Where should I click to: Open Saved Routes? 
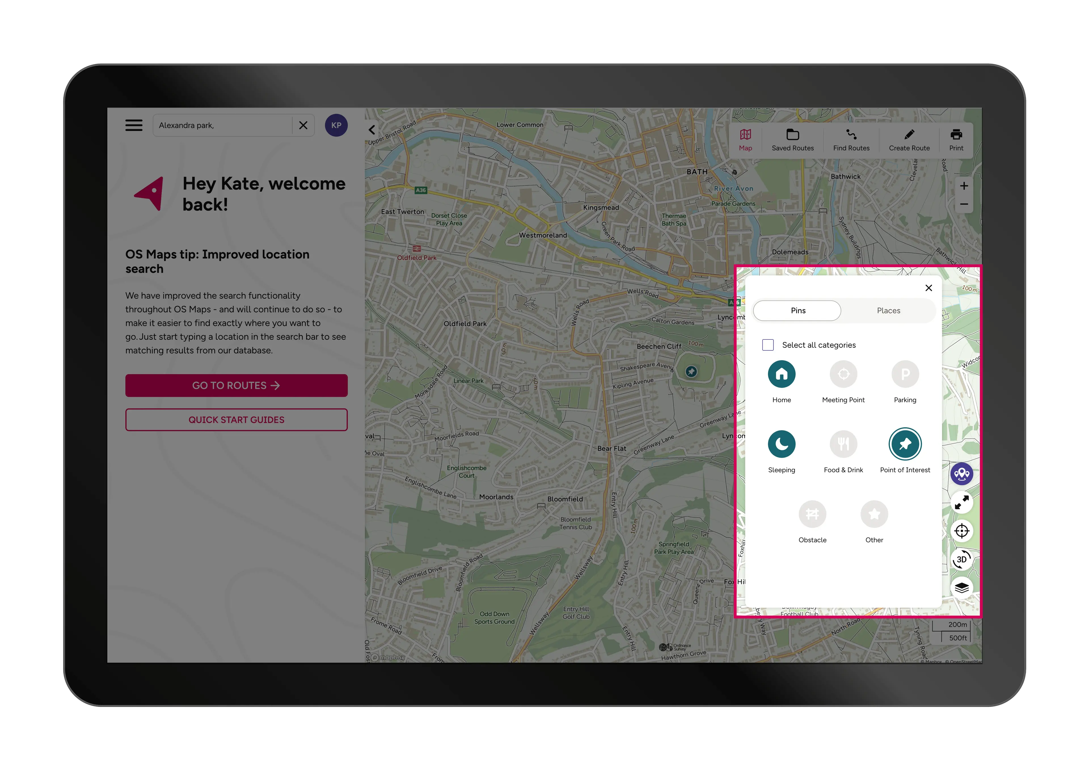pos(793,140)
